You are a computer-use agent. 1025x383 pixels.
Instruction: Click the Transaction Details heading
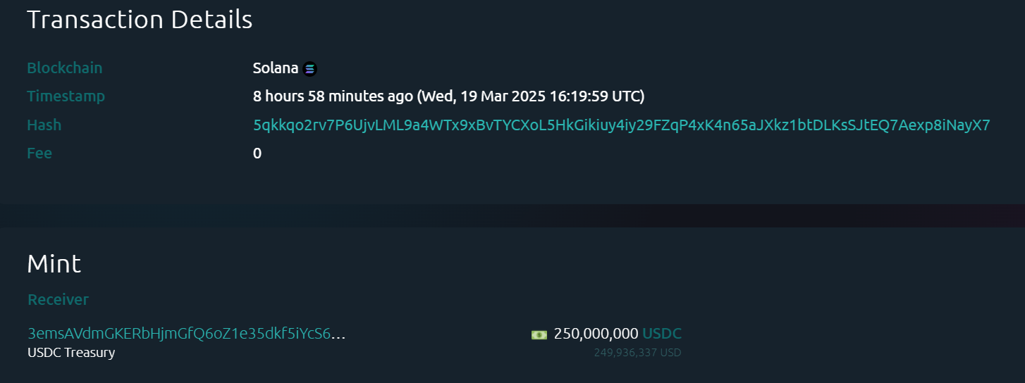[140, 20]
